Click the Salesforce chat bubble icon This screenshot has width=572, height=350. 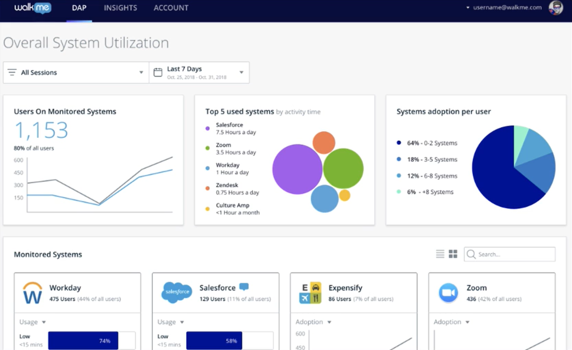[x=244, y=287]
